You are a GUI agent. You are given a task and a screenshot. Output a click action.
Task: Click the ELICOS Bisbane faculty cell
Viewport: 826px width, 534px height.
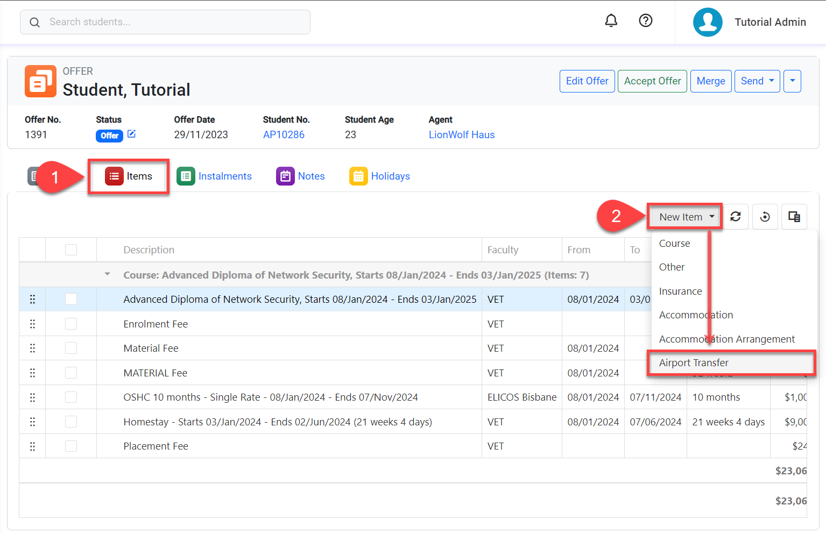click(x=522, y=397)
